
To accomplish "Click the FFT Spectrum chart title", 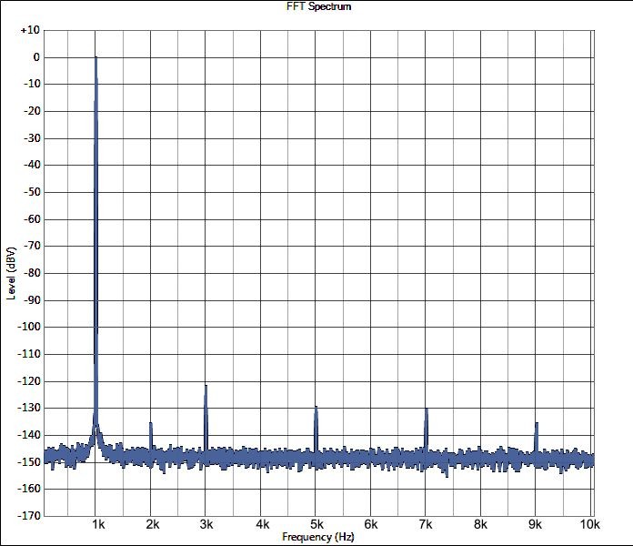I will pyautogui.click(x=318, y=6).
